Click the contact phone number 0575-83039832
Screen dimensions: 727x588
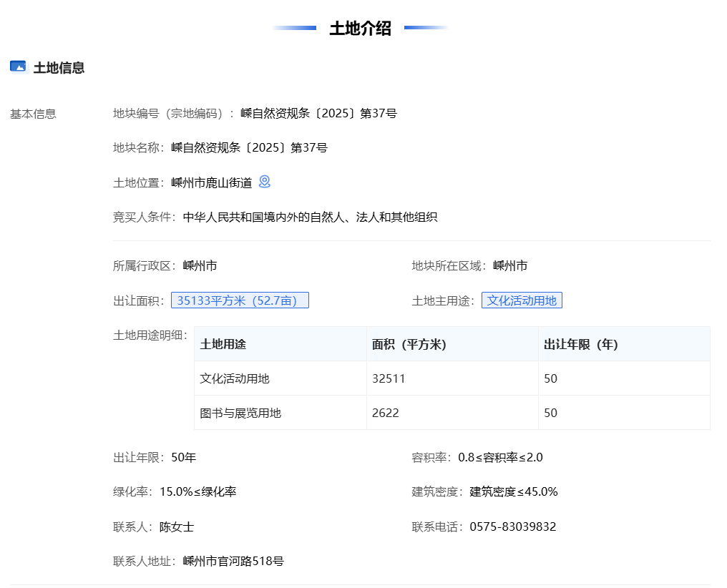(x=513, y=526)
